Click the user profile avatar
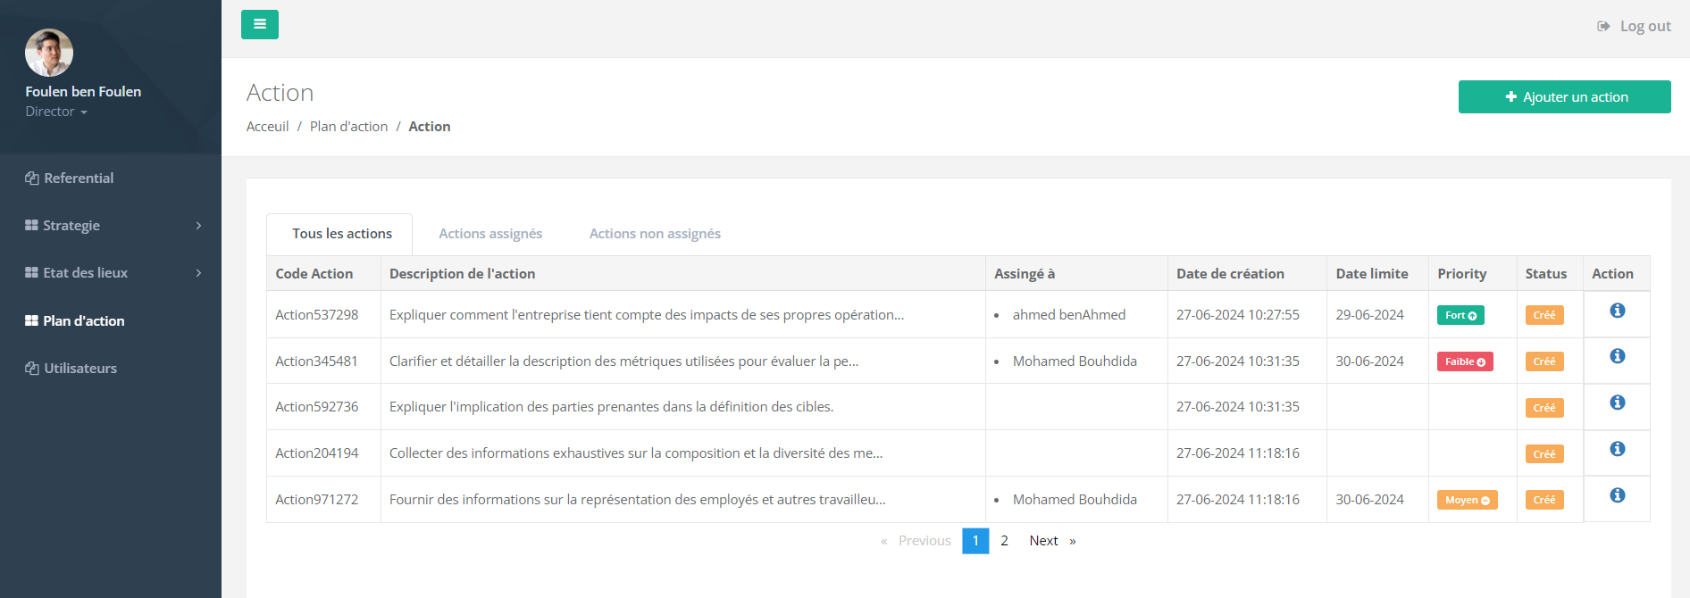Image resolution: width=1690 pixels, height=598 pixels. (49, 53)
